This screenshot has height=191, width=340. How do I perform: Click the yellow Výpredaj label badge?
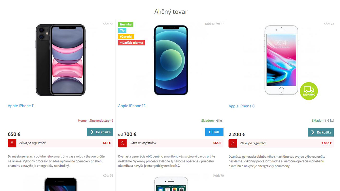point(126,37)
